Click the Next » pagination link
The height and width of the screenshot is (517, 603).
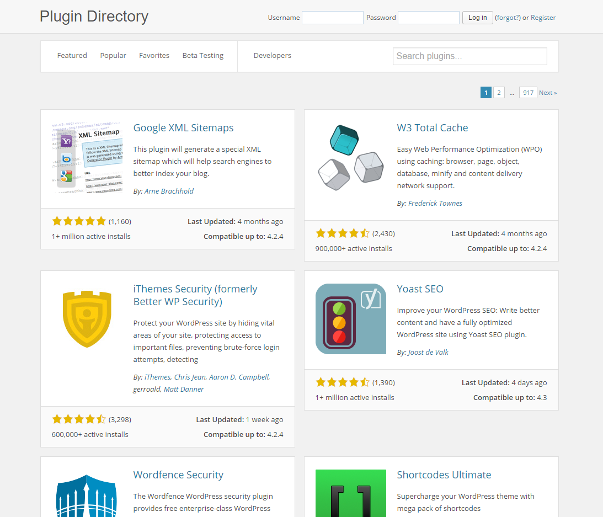[548, 93]
